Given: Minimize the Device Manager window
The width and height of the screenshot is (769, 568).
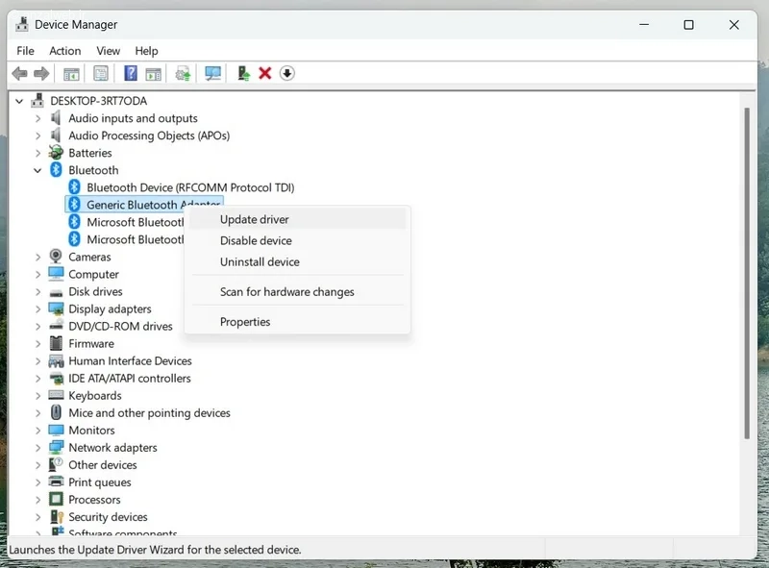Looking at the screenshot, I should (x=644, y=25).
